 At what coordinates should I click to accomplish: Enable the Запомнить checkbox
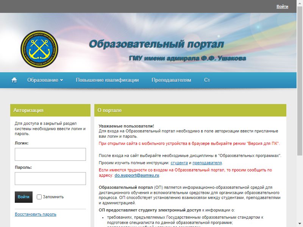[39, 197]
